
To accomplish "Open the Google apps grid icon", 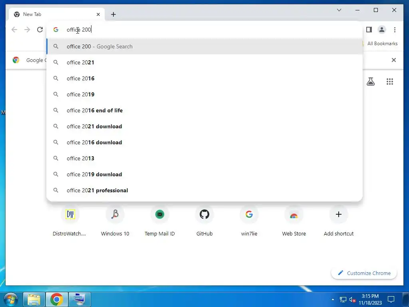I will click(390, 82).
